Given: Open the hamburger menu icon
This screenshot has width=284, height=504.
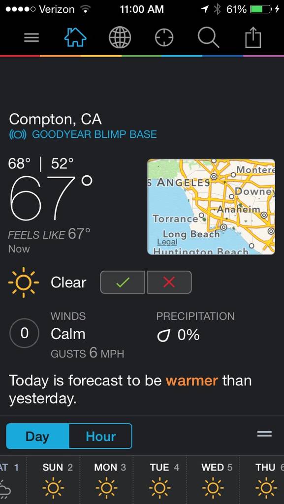Looking at the screenshot, I should (32, 38).
